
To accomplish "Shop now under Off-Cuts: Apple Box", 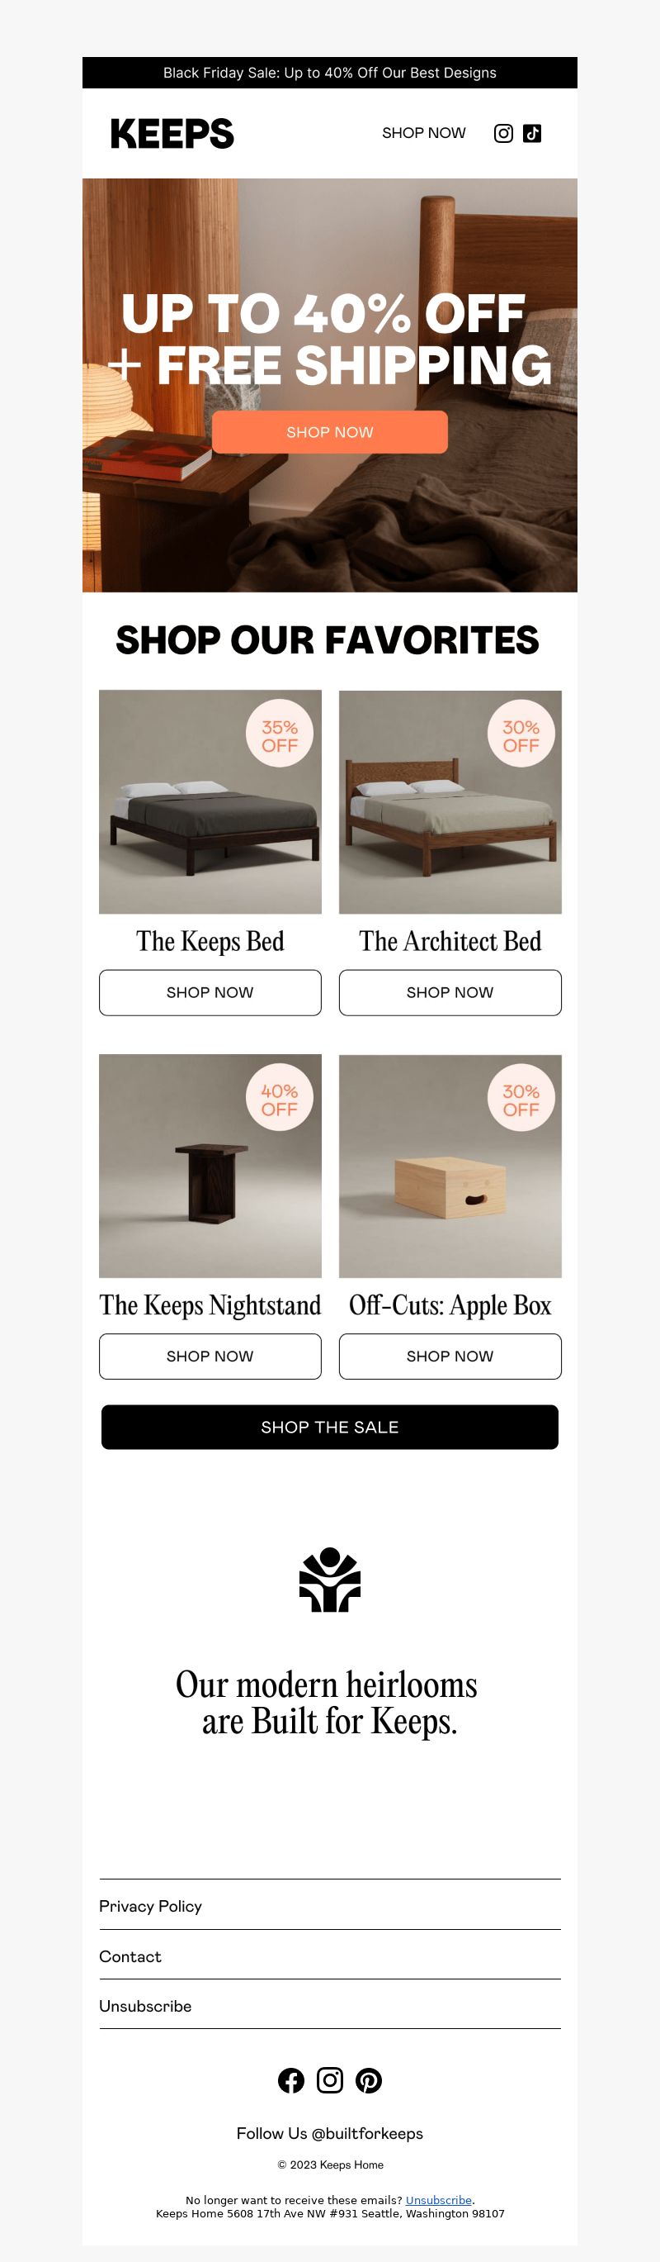I will tap(450, 1356).
